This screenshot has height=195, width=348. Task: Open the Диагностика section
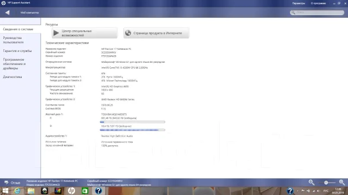13,77
